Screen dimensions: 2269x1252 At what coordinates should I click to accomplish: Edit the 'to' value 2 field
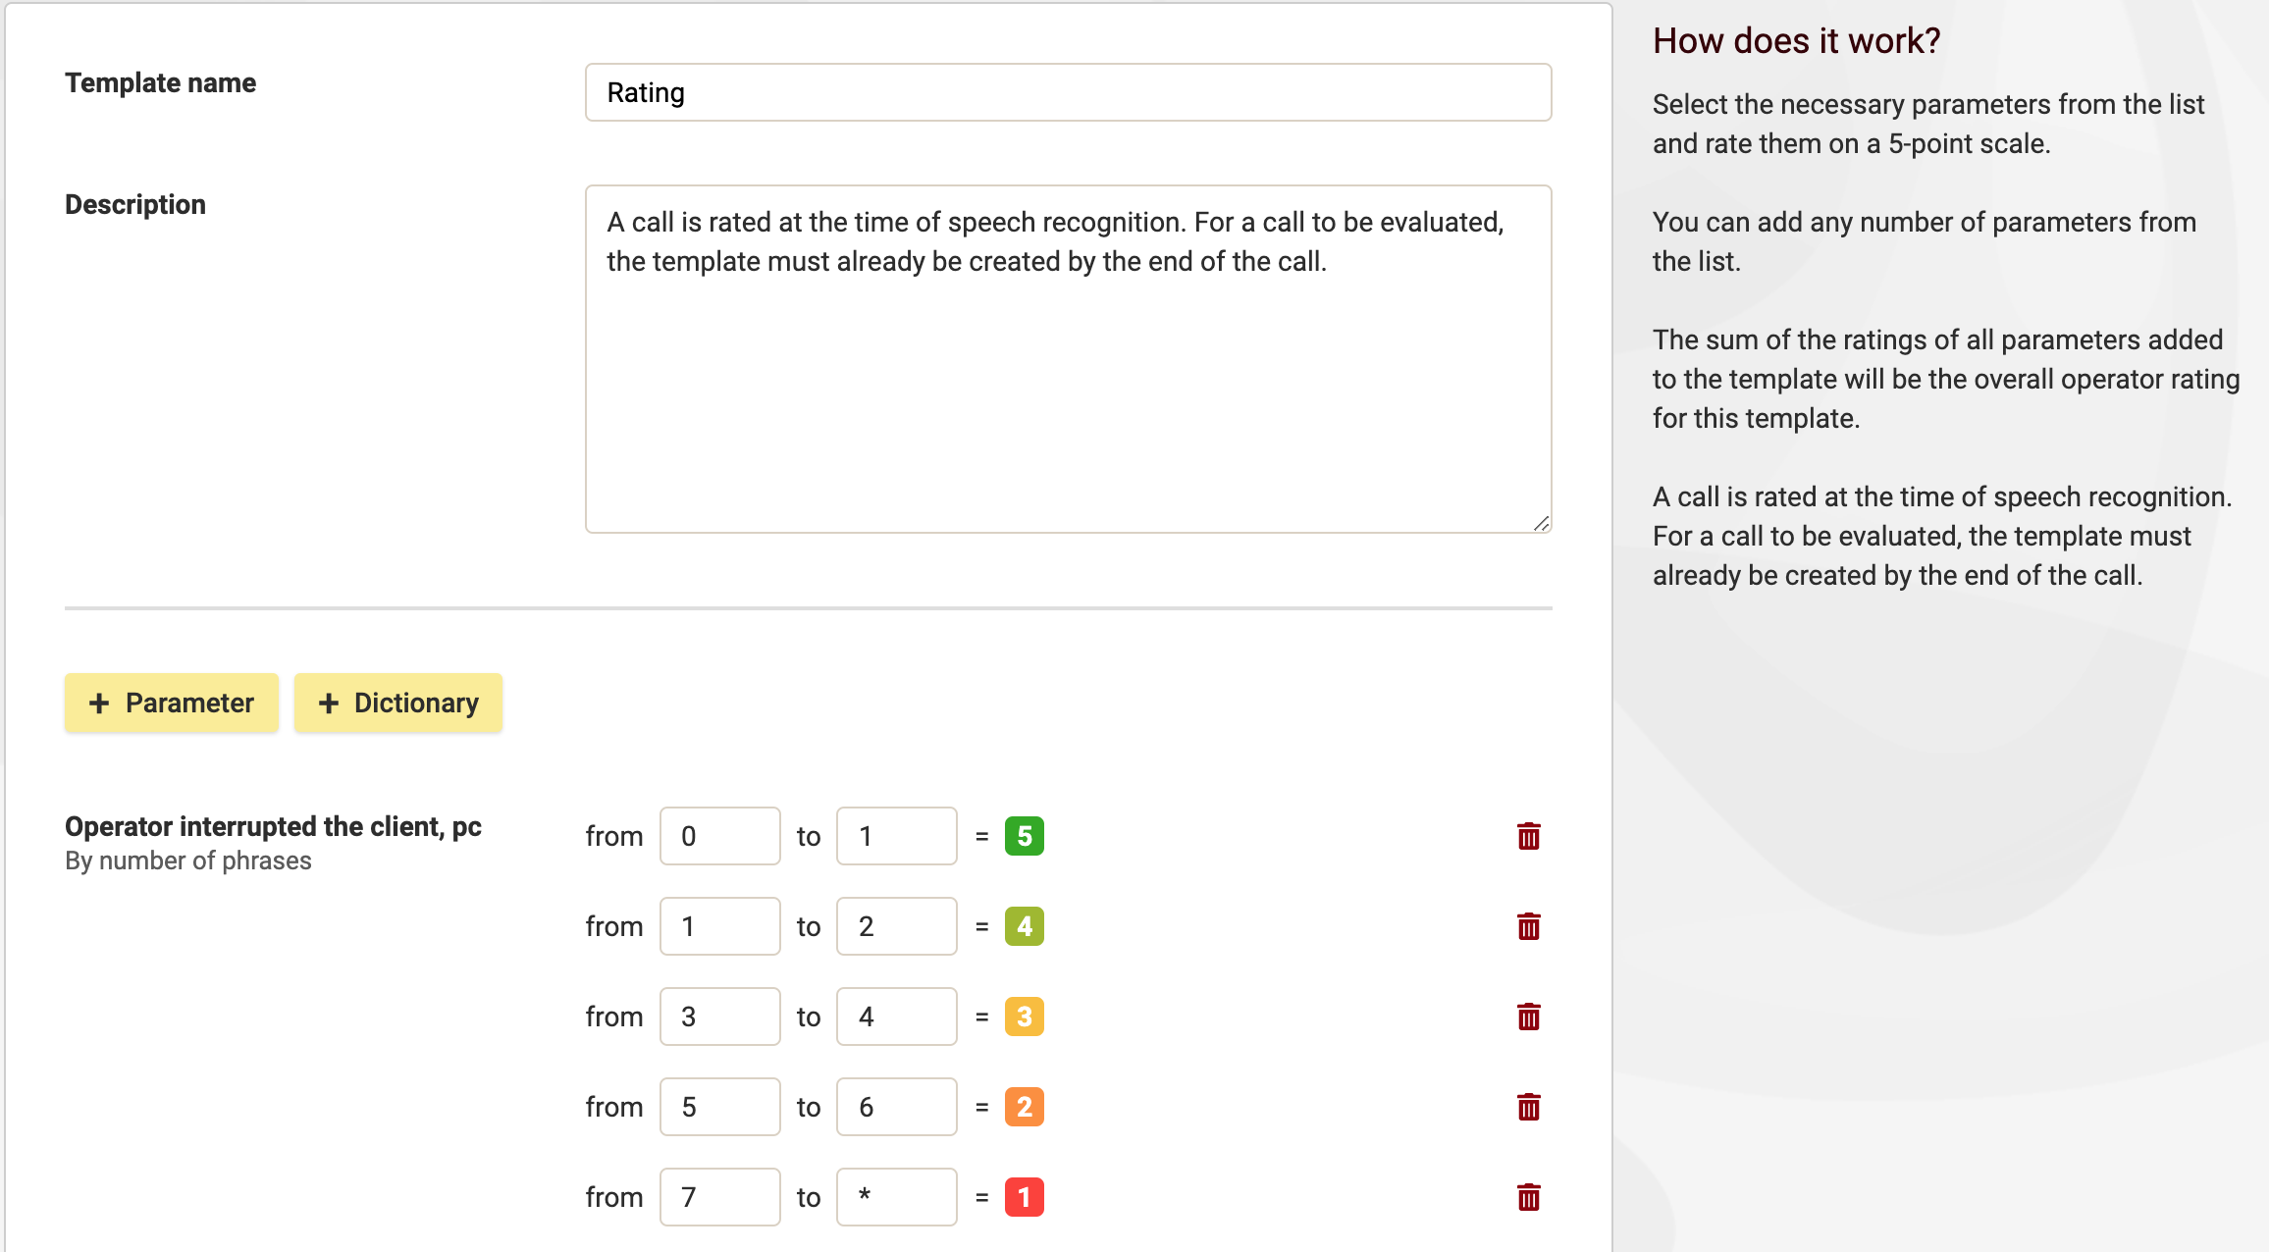click(896, 926)
